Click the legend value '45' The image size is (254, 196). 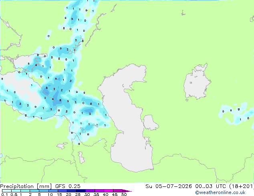(115, 194)
